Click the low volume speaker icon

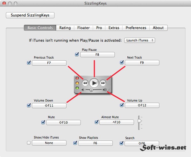point(83,90)
